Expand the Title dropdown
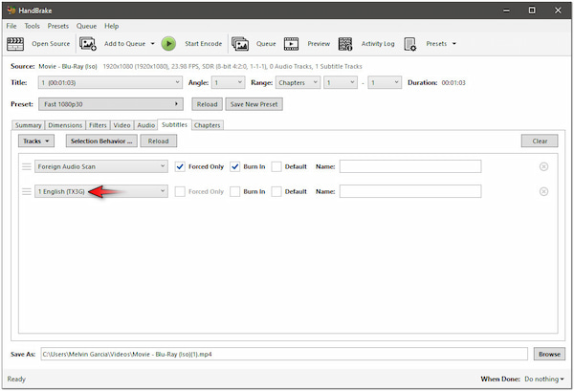Image resolution: width=574 pixels, height=391 pixels. (x=110, y=83)
